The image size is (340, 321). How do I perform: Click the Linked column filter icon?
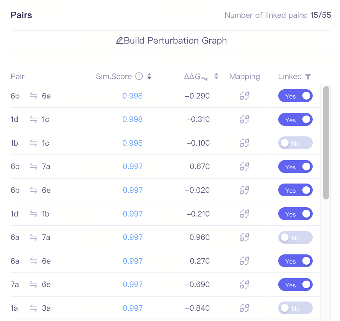308,77
